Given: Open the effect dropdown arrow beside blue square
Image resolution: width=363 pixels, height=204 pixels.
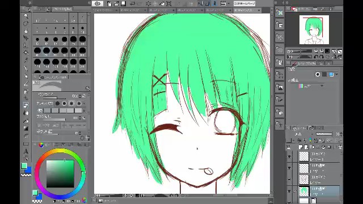Looking at the screenshot, I should point(336,74).
